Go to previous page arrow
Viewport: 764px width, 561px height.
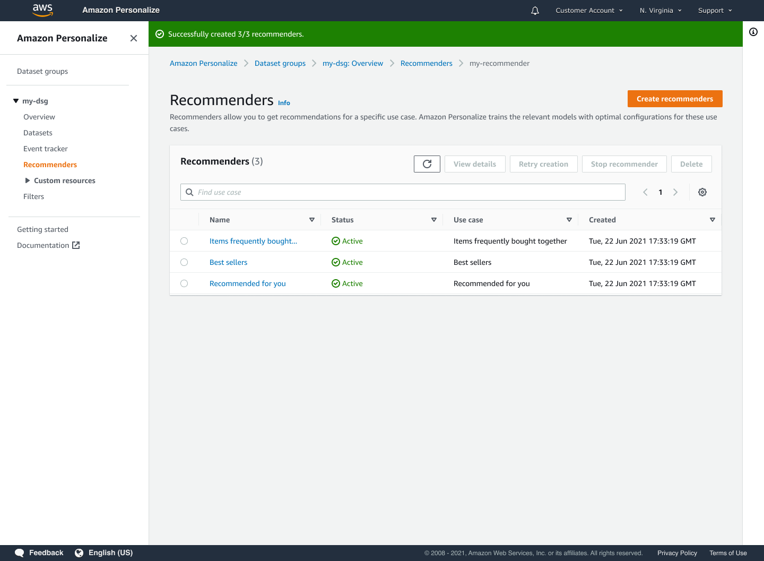point(645,192)
